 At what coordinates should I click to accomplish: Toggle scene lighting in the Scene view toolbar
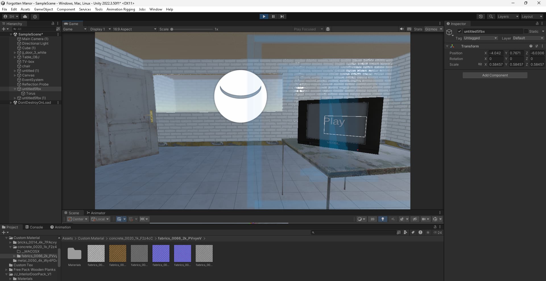[383, 219]
